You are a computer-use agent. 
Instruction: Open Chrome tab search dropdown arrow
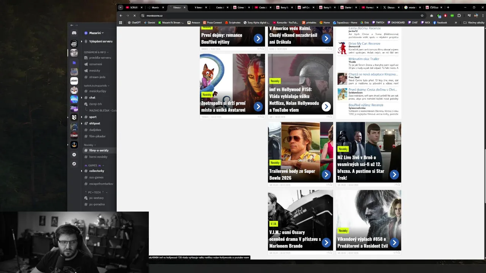pos(121,7)
